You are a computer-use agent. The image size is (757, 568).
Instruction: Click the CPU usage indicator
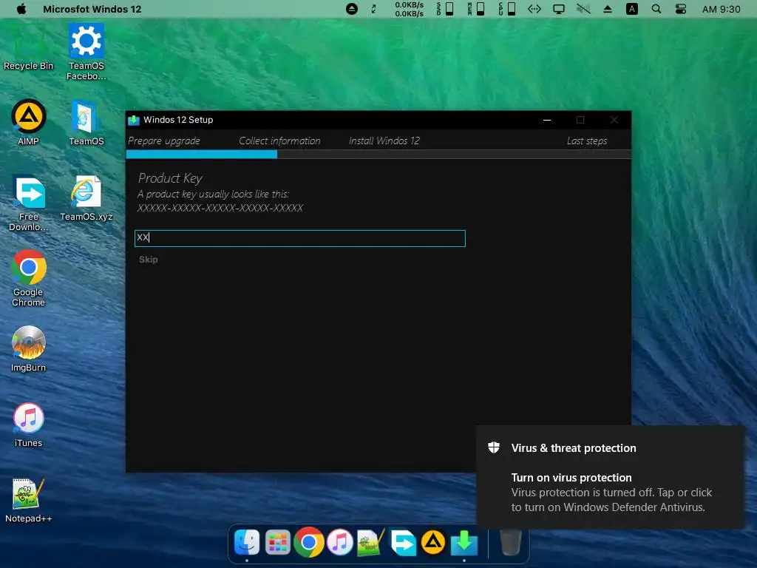click(x=507, y=9)
